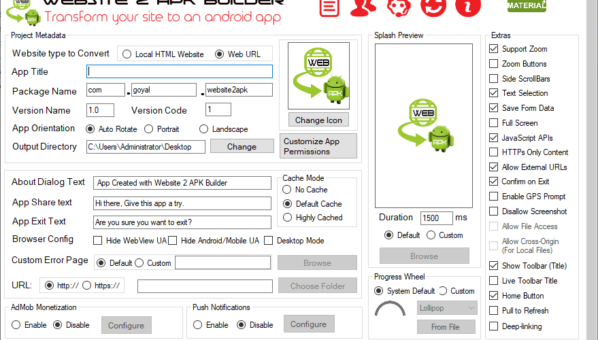Choose the Highly Cached mode

[287, 218]
